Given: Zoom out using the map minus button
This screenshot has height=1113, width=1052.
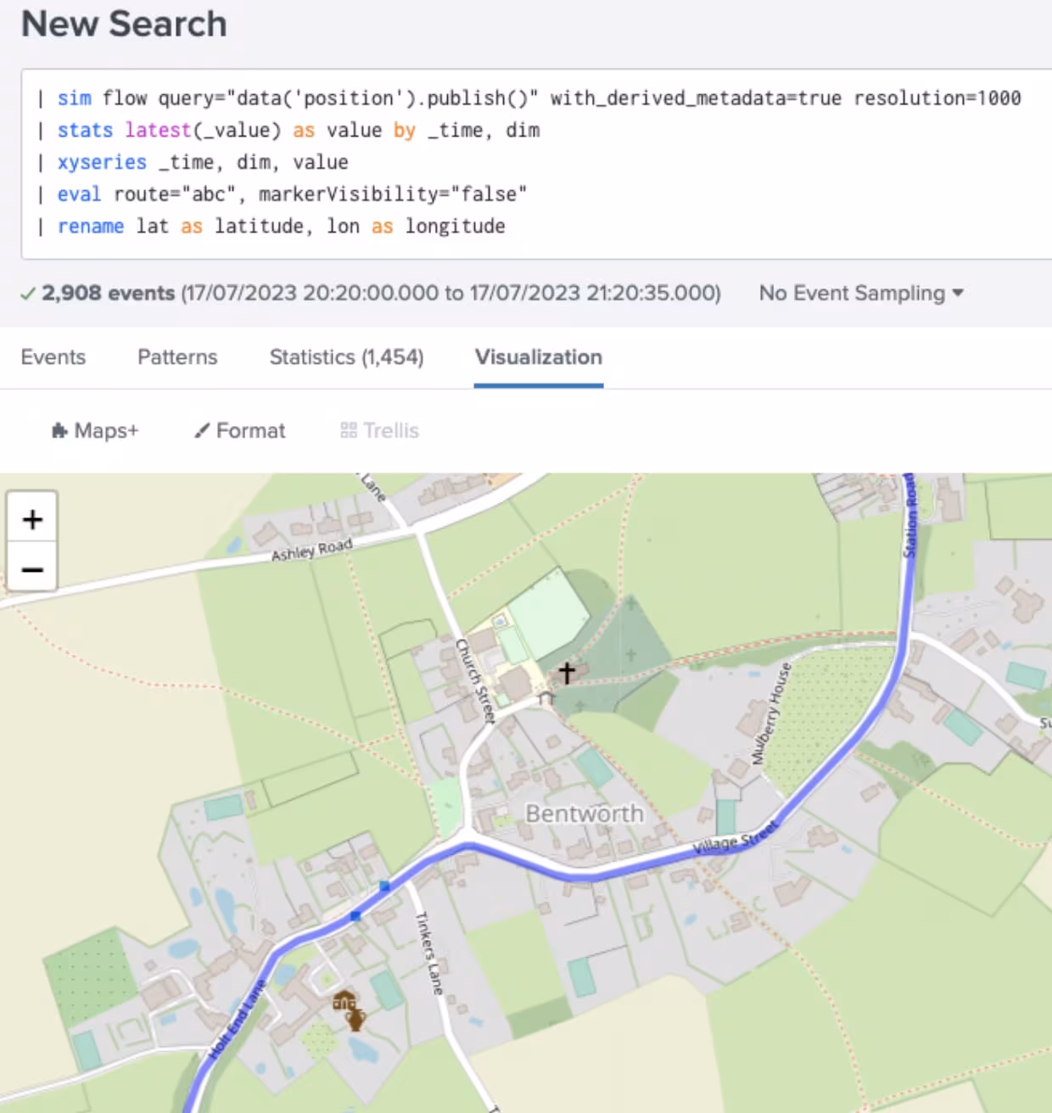Looking at the screenshot, I should [32, 568].
